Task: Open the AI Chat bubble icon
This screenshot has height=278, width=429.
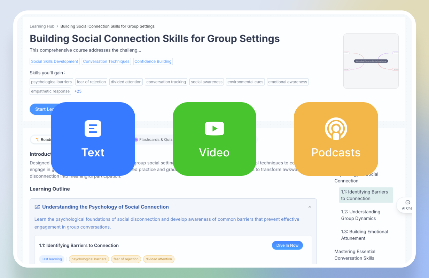Action: click(407, 203)
